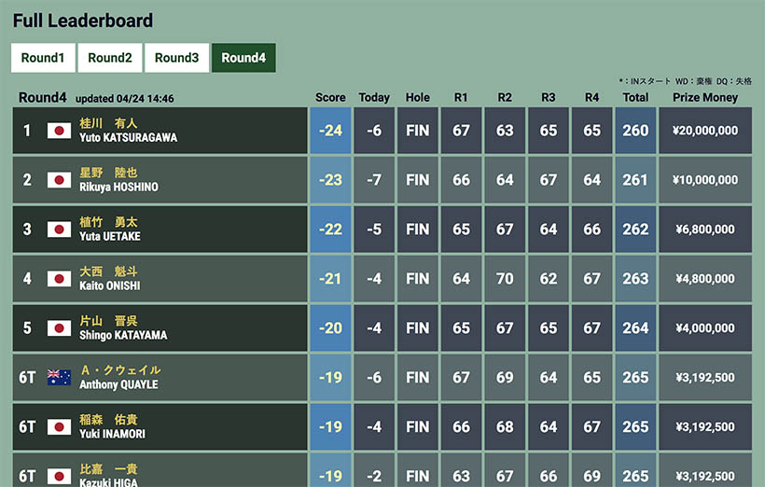Click Japan flag beside Yuta Uetake
The image size is (765, 487).
click(59, 230)
